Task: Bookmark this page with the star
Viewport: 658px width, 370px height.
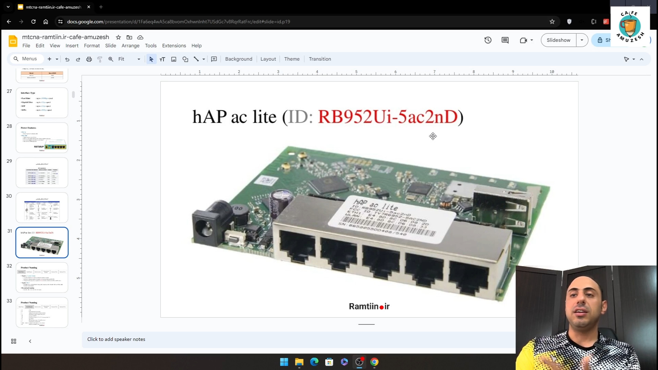Action: [552, 22]
